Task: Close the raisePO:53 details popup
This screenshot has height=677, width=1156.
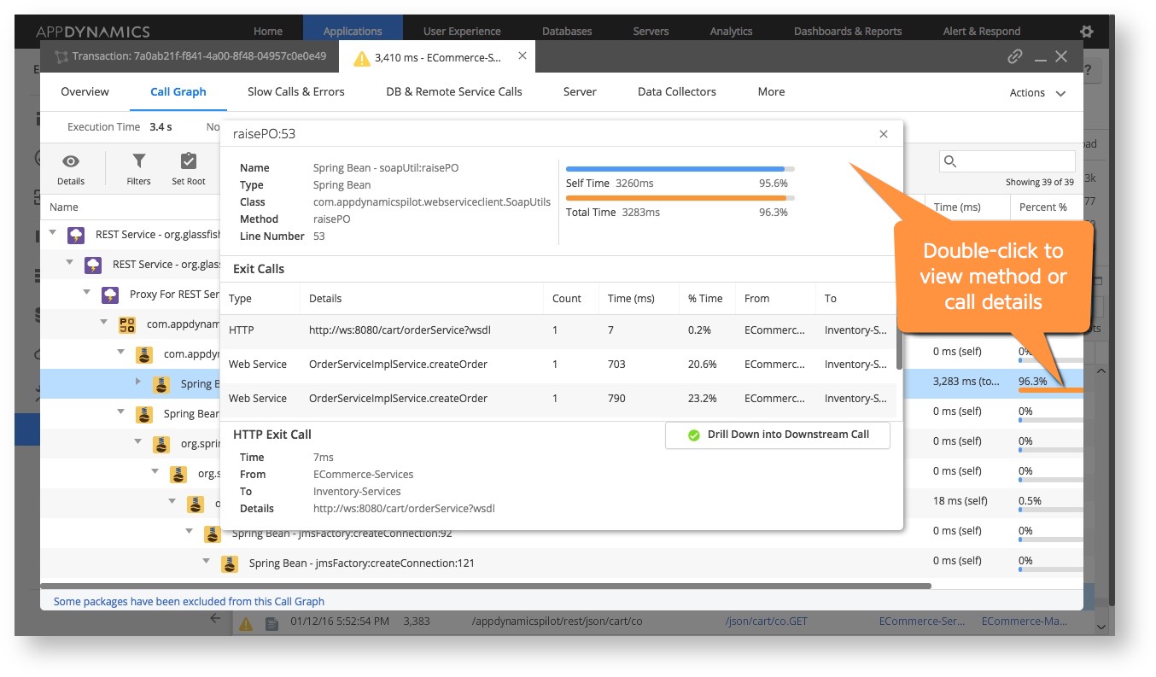Action: (x=884, y=134)
